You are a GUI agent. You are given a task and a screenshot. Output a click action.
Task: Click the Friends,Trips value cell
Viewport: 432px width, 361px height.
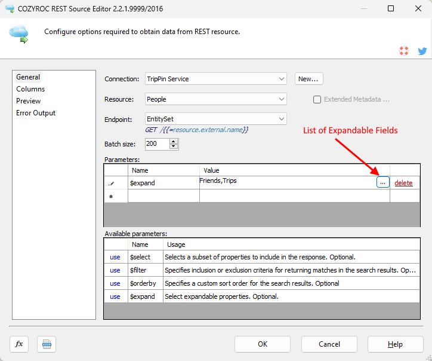pyautogui.click(x=288, y=183)
